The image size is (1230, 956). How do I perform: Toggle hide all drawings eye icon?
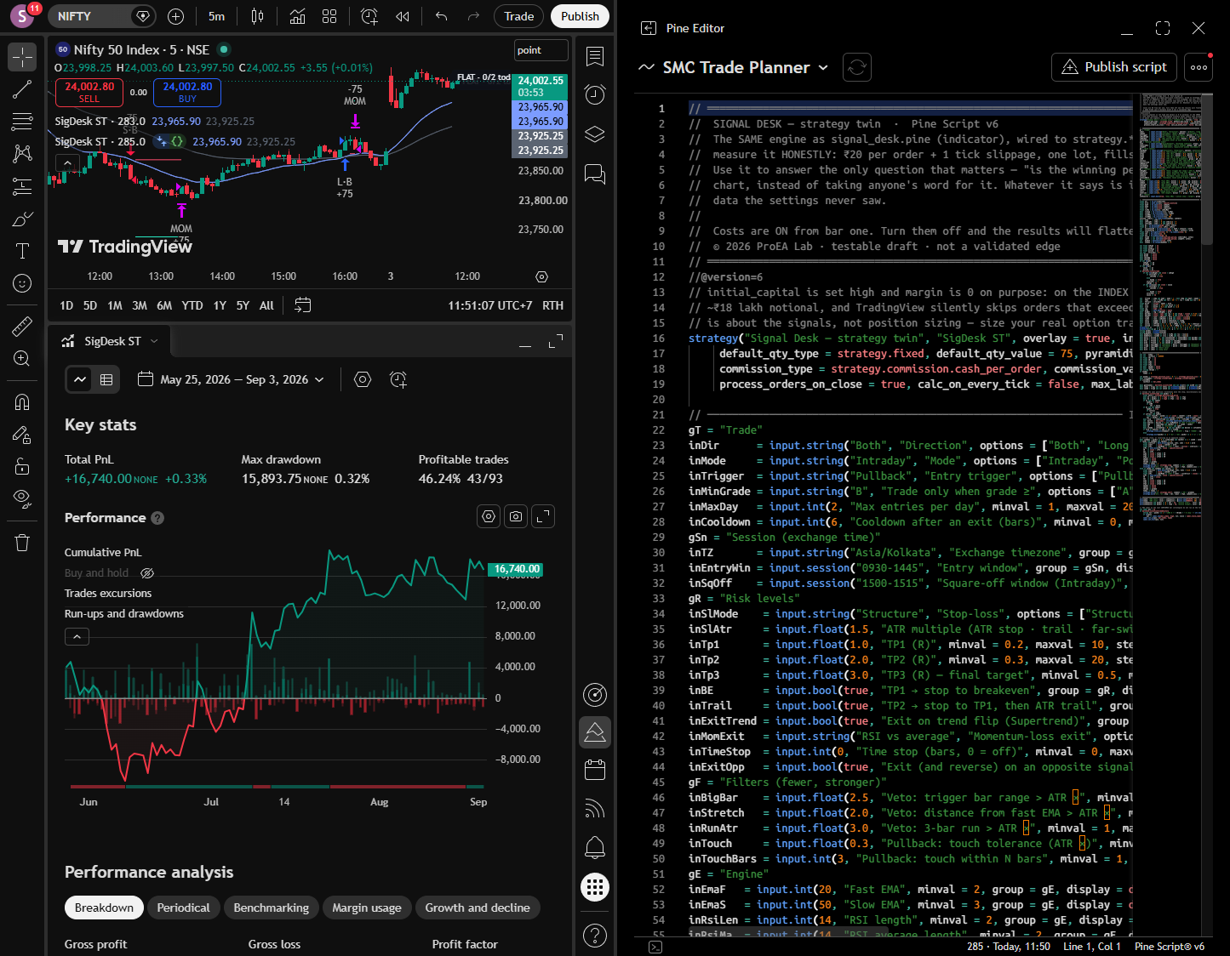(x=22, y=498)
